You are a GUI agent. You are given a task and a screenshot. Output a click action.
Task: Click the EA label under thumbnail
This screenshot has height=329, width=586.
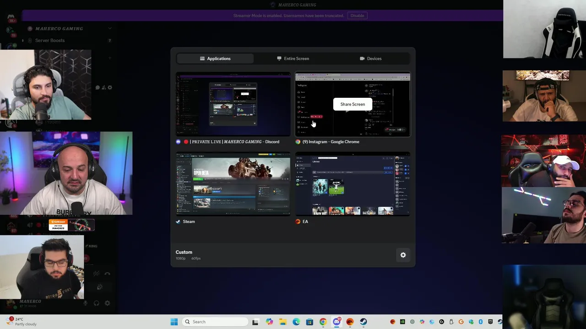(305, 222)
